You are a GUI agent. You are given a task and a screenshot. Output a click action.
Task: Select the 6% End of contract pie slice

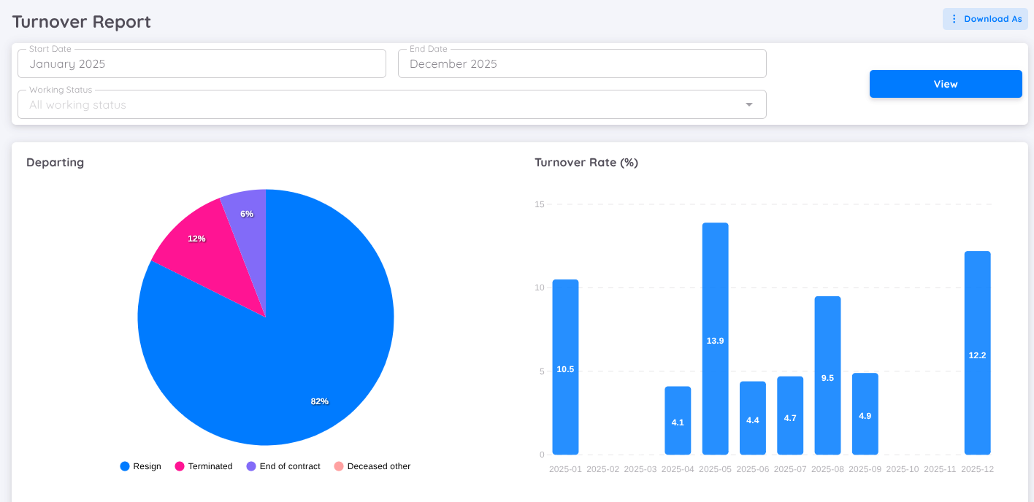(247, 213)
